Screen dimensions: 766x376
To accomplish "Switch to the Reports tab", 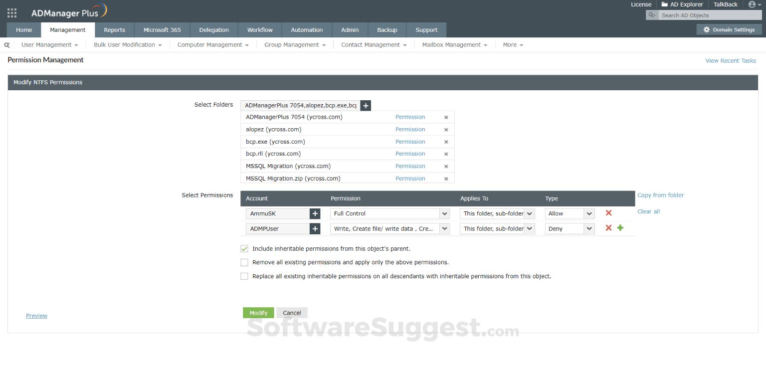I will (114, 29).
